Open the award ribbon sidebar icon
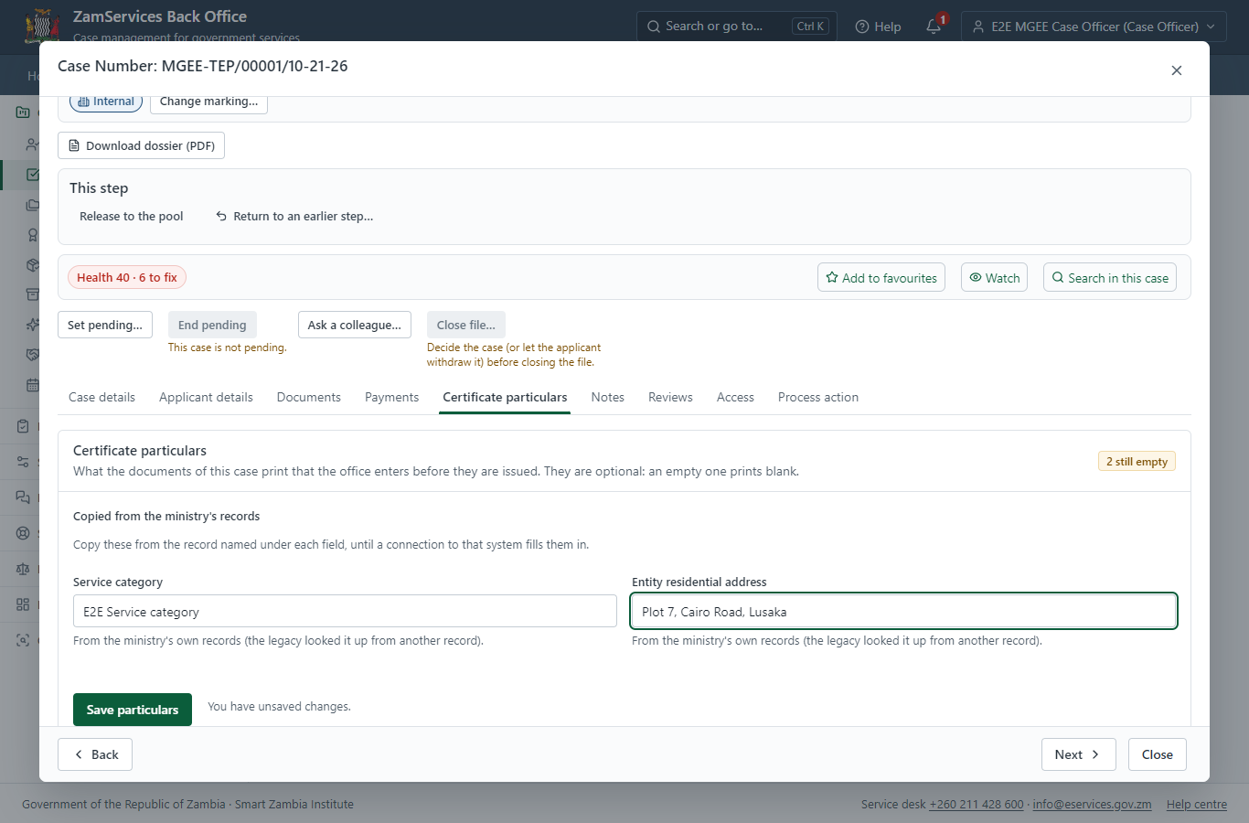 [x=33, y=235]
